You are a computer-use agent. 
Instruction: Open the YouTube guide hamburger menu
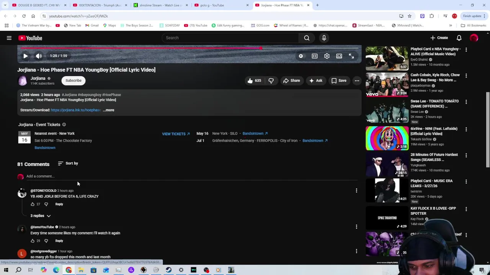click(x=9, y=38)
